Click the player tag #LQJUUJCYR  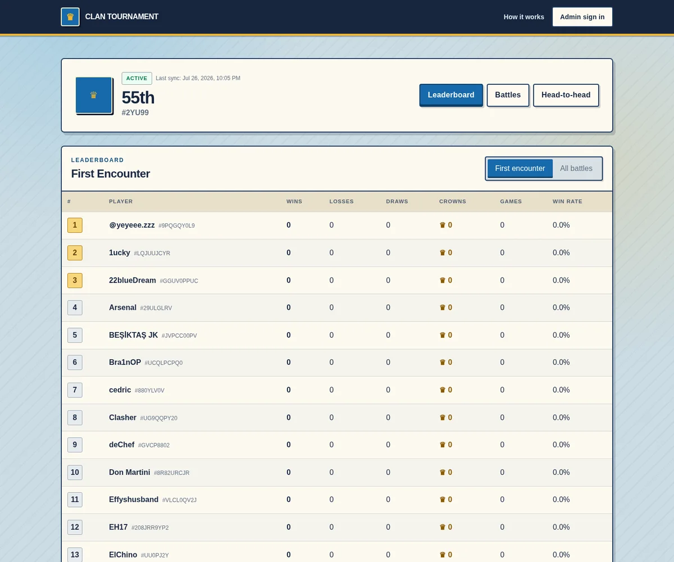152,253
